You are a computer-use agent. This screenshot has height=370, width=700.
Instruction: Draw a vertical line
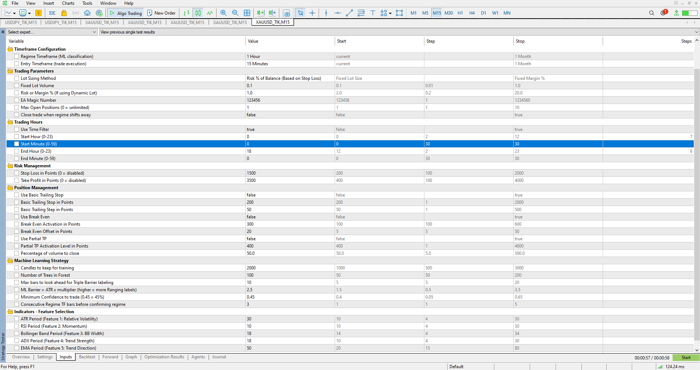coord(326,13)
